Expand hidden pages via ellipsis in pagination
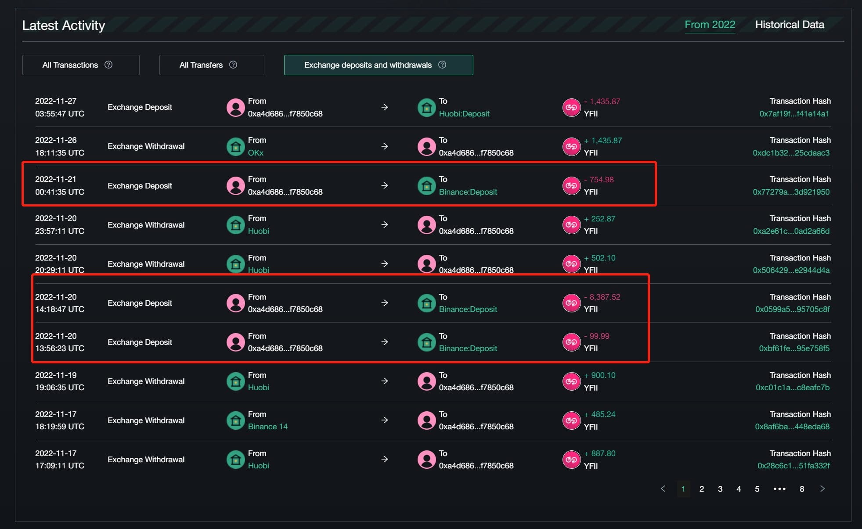Viewport: 862px width, 529px height. coord(779,489)
